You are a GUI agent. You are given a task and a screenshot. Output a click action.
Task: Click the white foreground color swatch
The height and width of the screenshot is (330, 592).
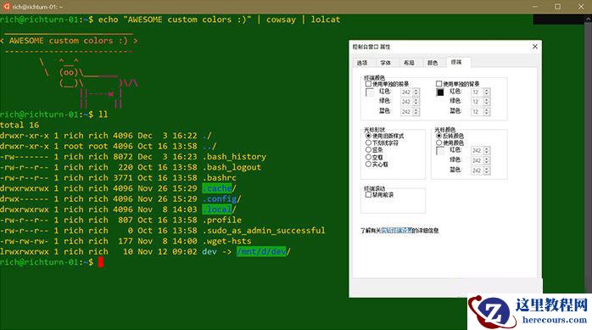coord(370,92)
